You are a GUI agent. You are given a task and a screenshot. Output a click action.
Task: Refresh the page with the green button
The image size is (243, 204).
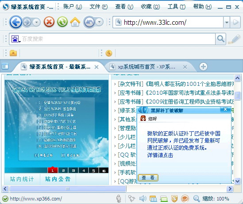click(x=62, y=22)
